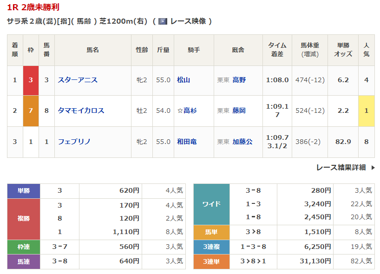The height and width of the screenshot is (274, 380).
Task: Click odds 6.2 cell
Action: click(x=343, y=80)
